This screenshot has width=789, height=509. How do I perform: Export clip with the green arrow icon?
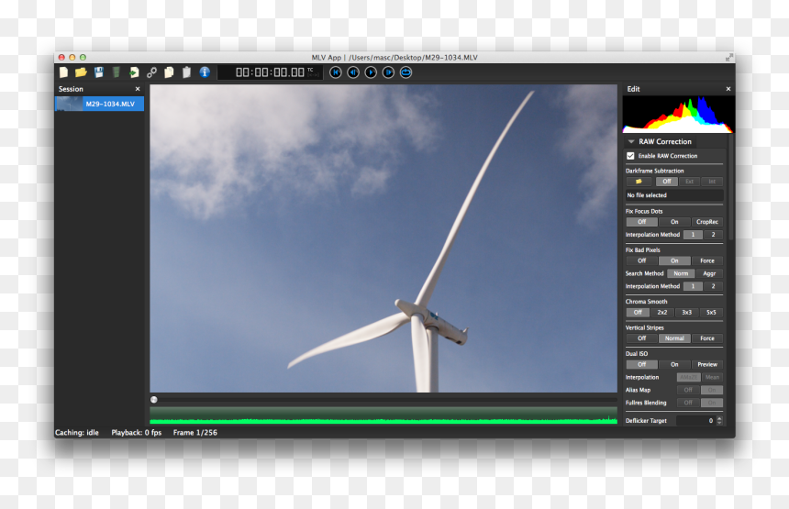click(x=133, y=72)
